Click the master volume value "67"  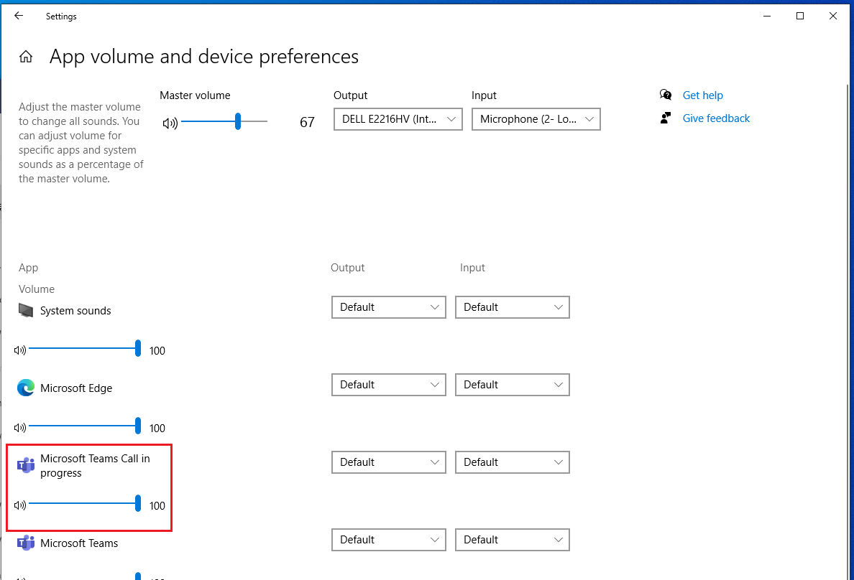tap(307, 123)
